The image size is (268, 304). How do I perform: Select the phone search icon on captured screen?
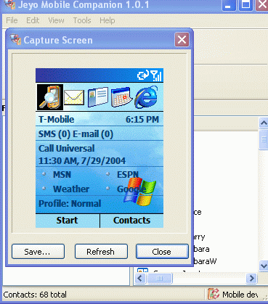coord(50,97)
